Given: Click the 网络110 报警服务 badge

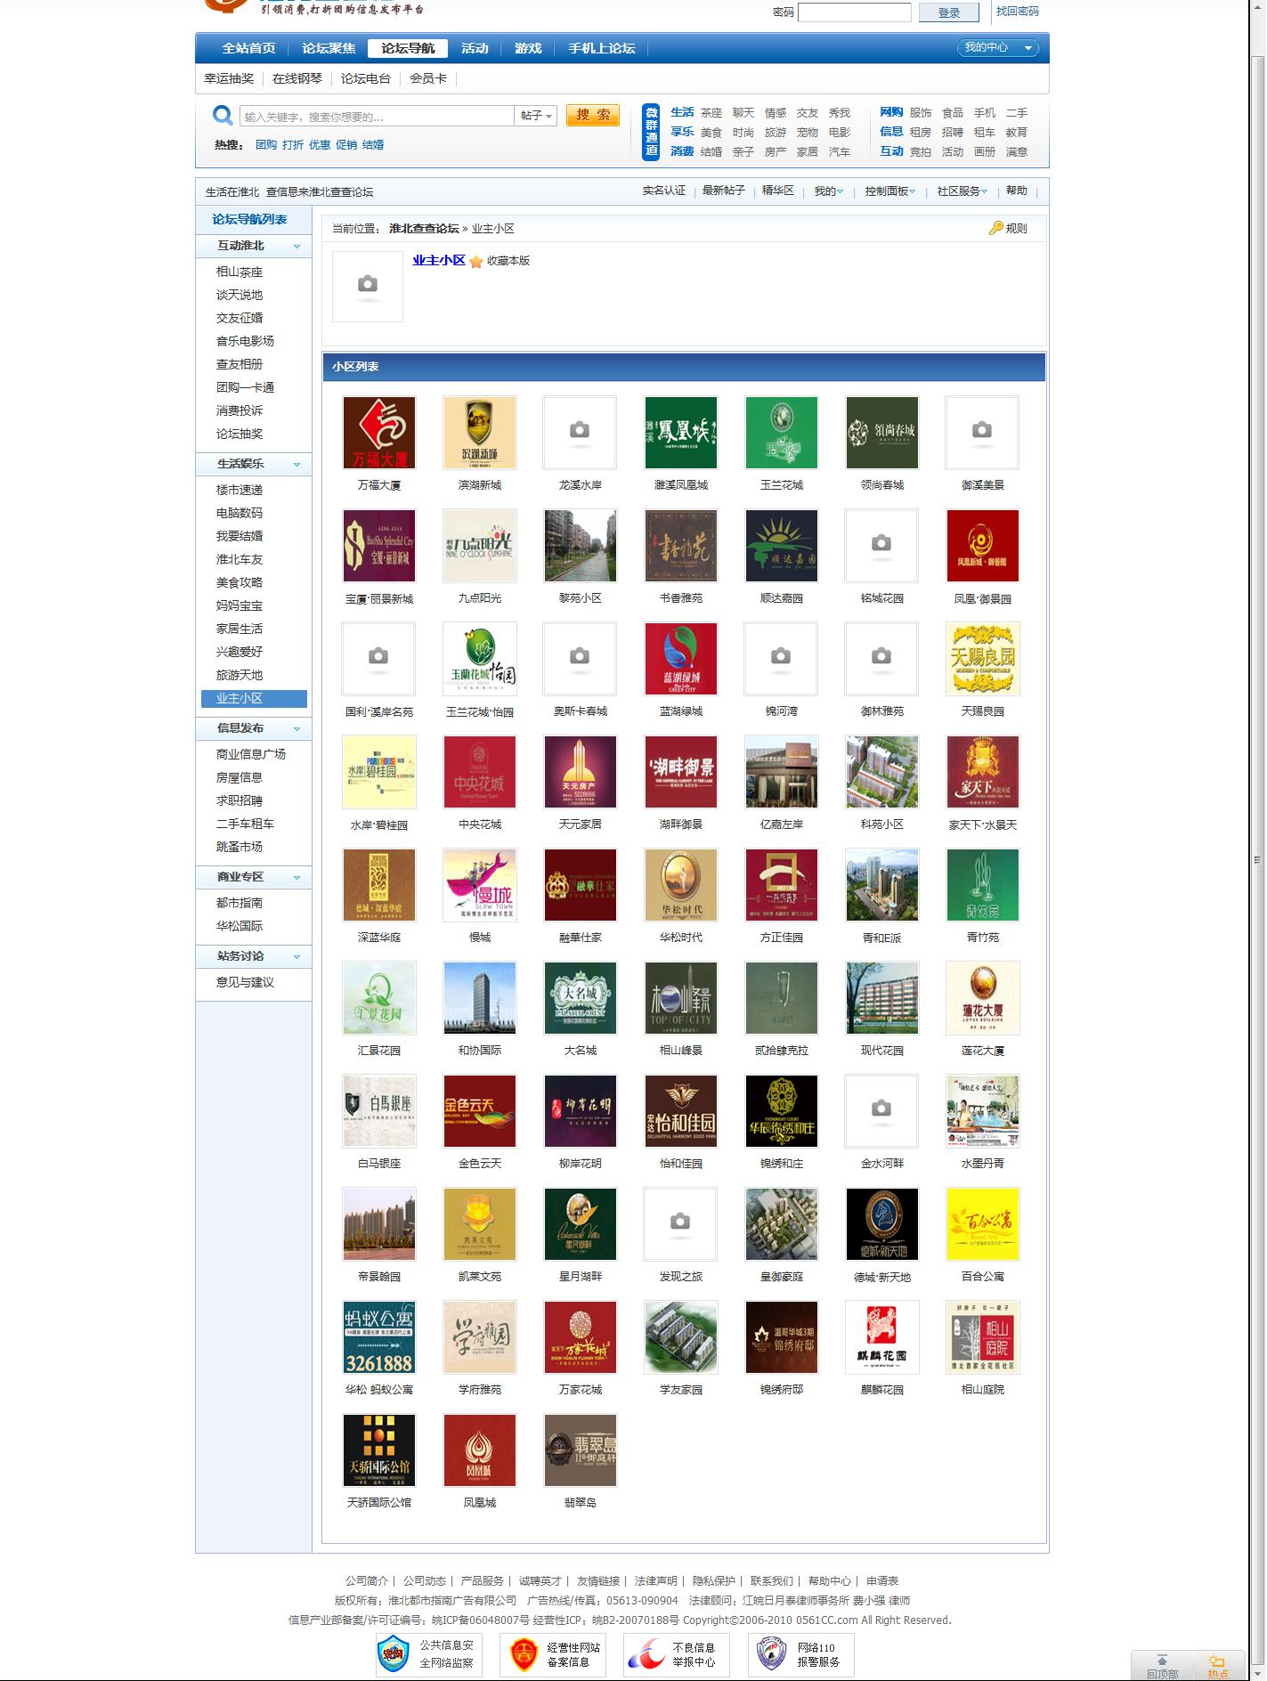Looking at the screenshot, I should pyautogui.click(x=801, y=1655).
